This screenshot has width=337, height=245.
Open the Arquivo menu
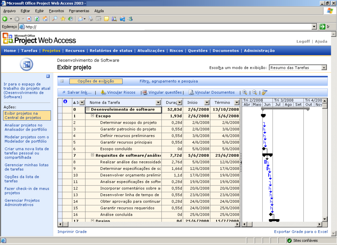(x=10, y=11)
